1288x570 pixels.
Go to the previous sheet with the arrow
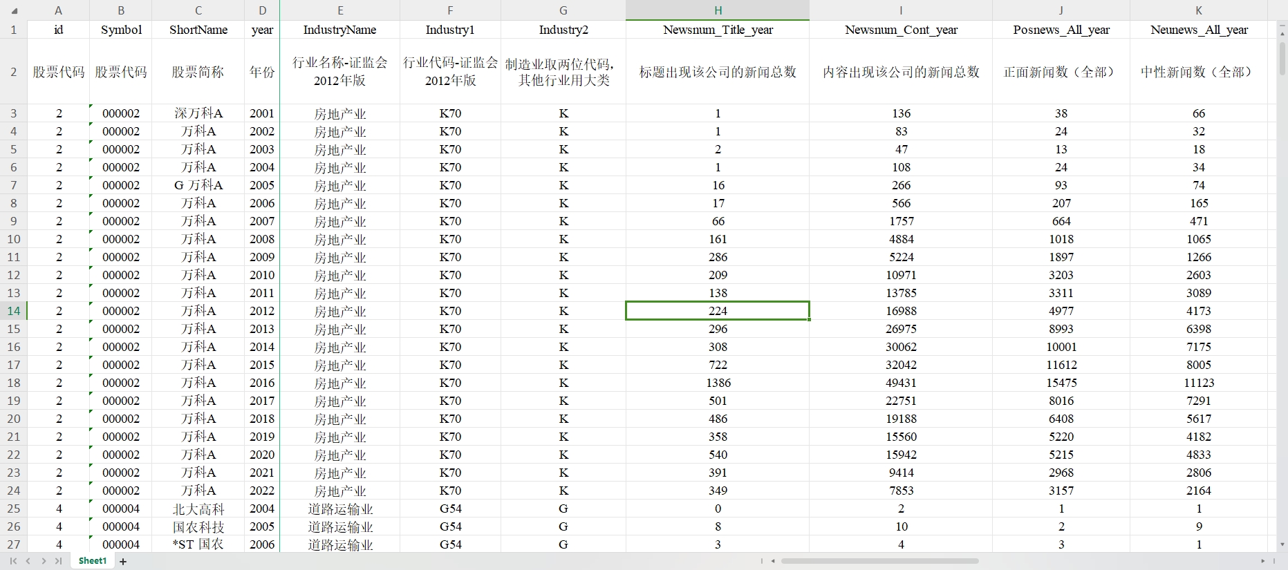click(x=28, y=561)
